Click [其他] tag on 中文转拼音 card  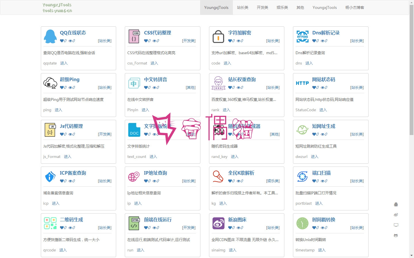(x=191, y=87)
